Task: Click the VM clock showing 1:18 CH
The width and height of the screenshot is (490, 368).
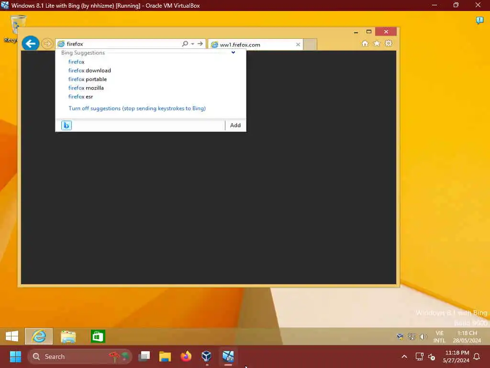Action: click(x=467, y=337)
